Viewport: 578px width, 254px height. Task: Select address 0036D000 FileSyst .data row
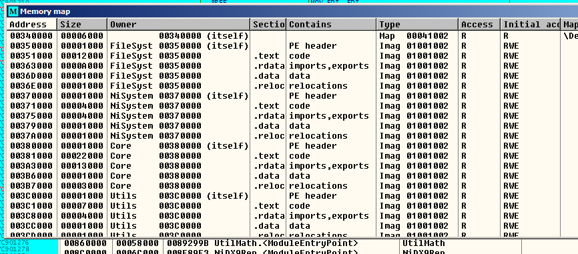click(292, 76)
